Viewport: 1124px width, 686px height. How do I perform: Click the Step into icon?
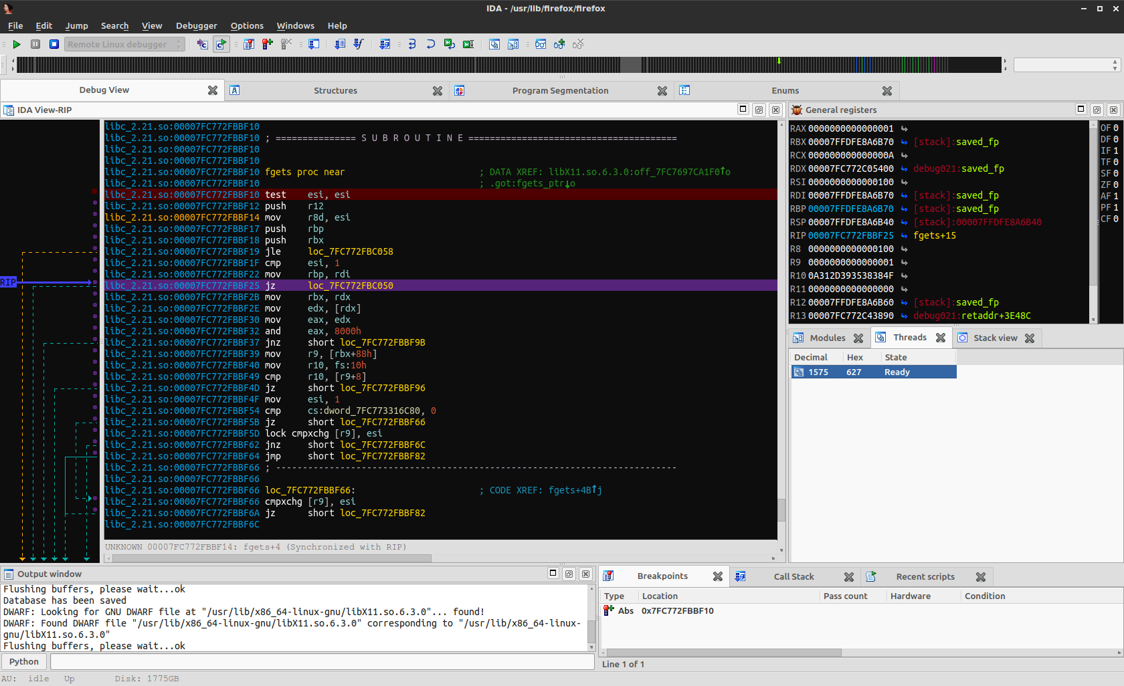coord(412,44)
